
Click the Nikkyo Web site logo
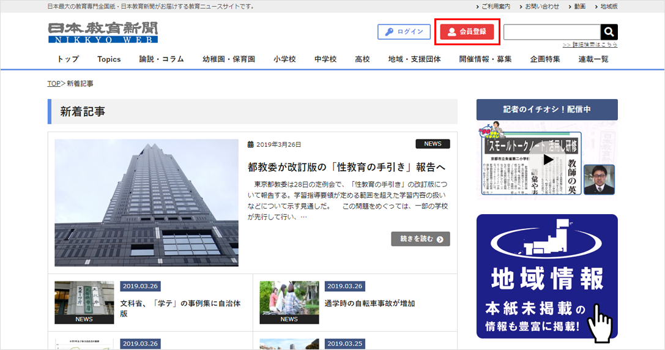coord(103,33)
